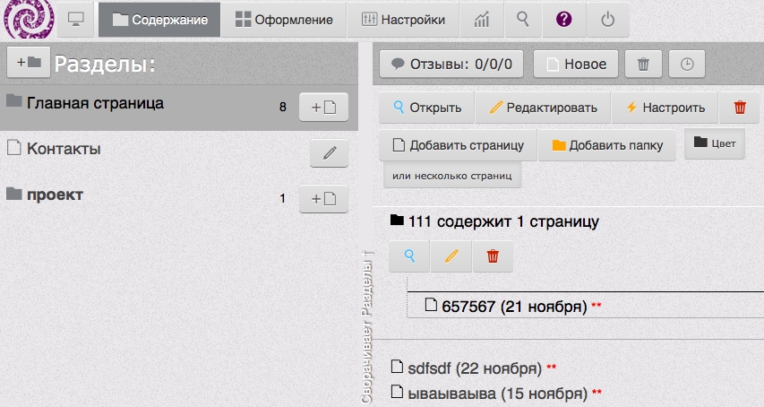
Task: Open the statistics chart icon
Action: (x=482, y=19)
